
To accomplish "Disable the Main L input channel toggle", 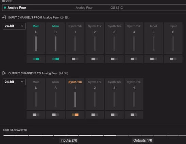I will [x=36, y=59].
